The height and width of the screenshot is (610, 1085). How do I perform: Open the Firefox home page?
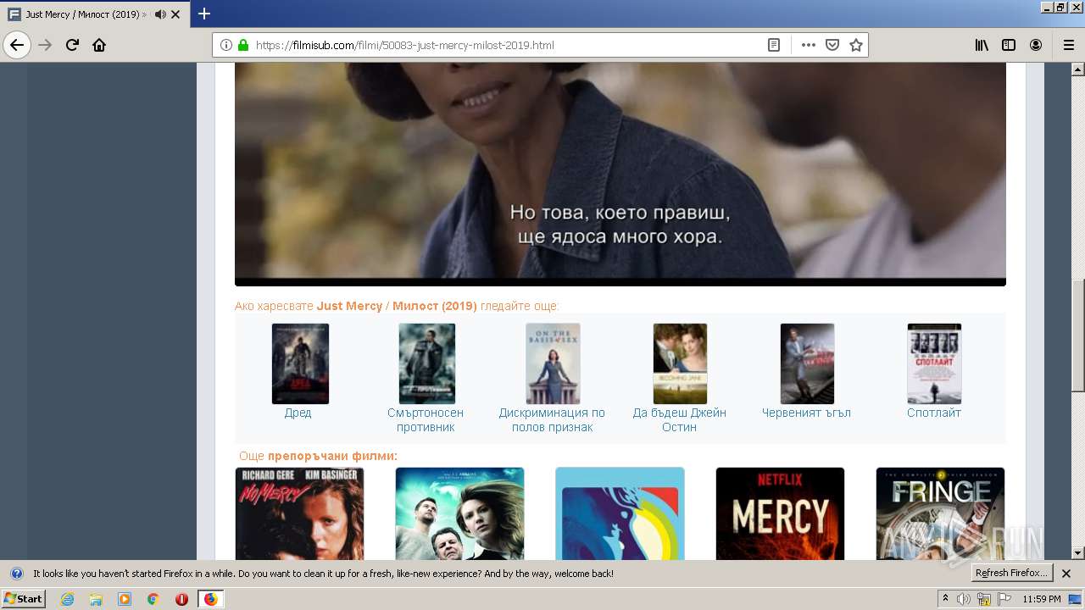pyautogui.click(x=99, y=45)
